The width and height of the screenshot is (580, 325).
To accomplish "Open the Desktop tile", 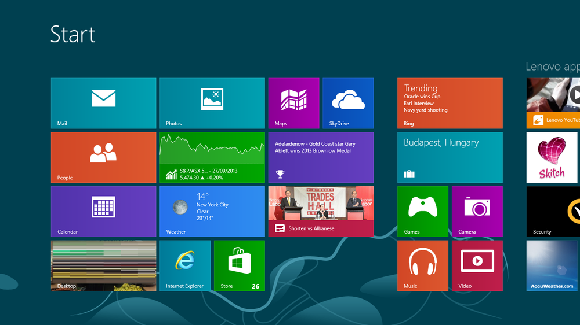I will (104, 266).
